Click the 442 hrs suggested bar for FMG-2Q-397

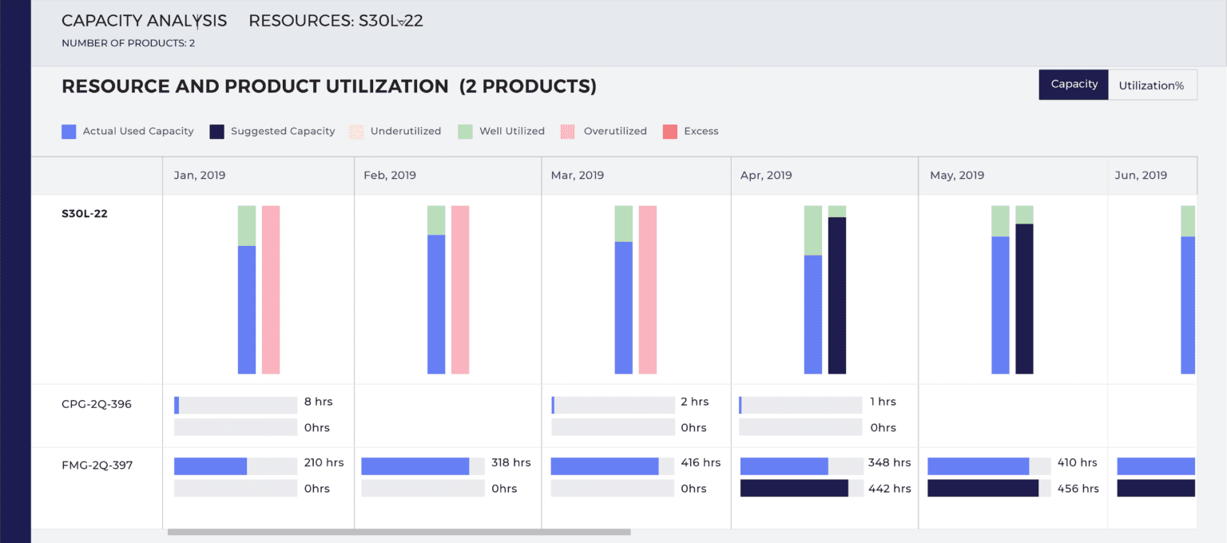802,488
